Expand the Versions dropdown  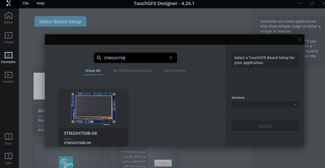click(265, 104)
